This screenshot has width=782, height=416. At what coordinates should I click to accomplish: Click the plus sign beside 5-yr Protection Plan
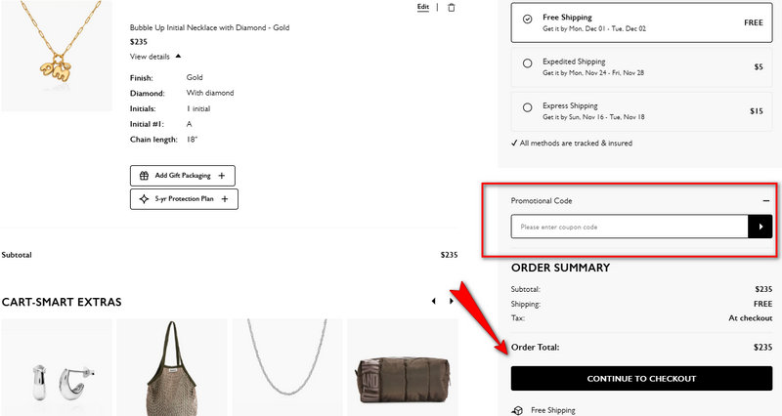[x=225, y=198]
